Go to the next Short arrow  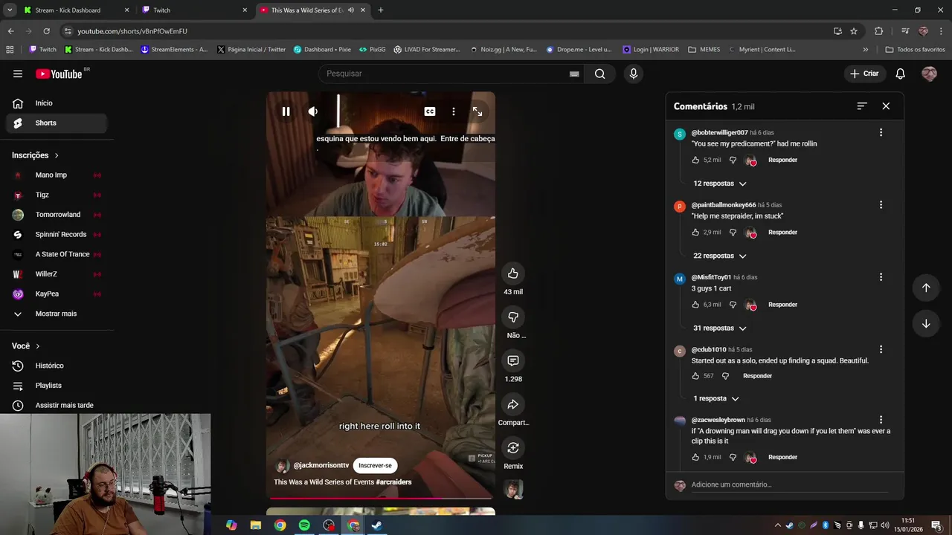tap(926, 323)
